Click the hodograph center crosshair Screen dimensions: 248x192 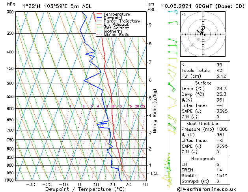[203, 34]
